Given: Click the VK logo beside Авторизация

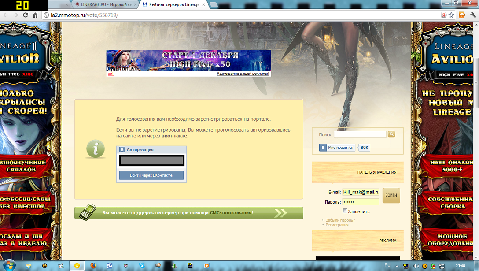Looking at the screenshot, I should pos(122,149).
